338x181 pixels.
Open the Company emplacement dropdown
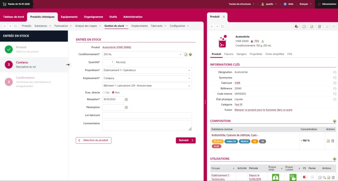[147, 78]
